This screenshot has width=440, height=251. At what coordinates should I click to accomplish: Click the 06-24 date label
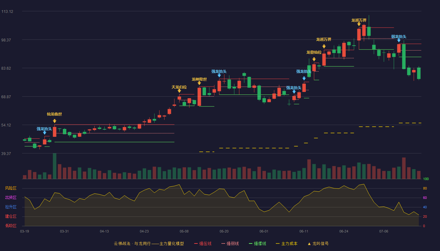click(x=344, y=231)
